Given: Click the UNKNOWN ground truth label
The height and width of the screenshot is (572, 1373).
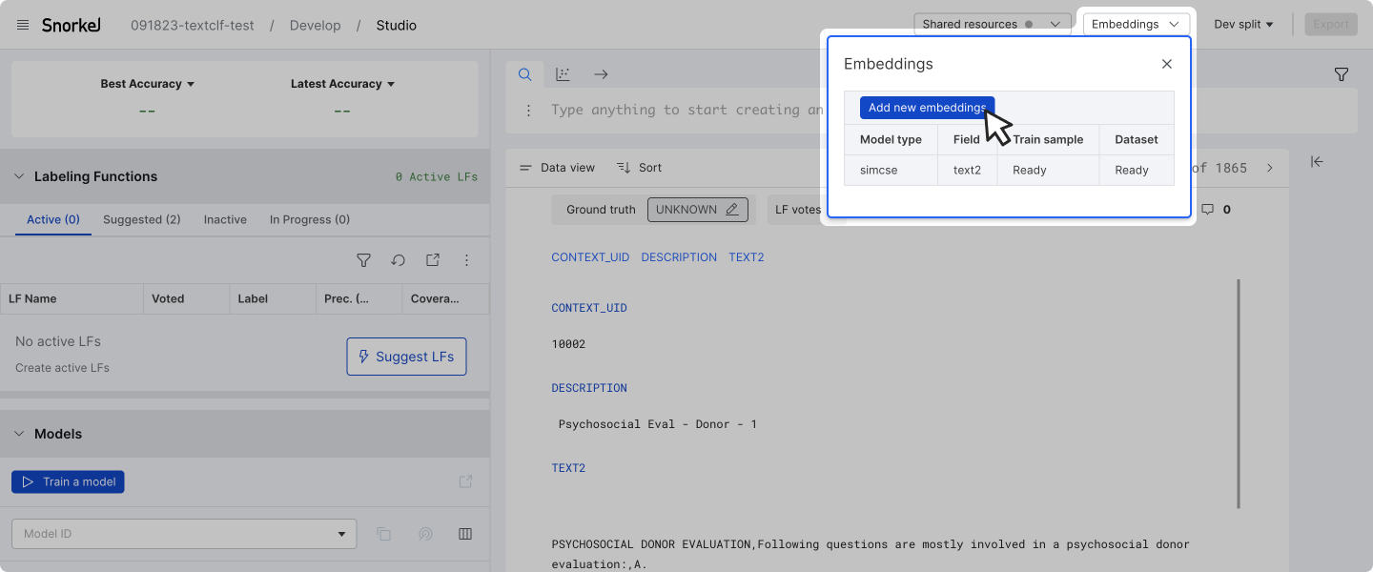Looking at the screenshot, I should pos(686,210).
